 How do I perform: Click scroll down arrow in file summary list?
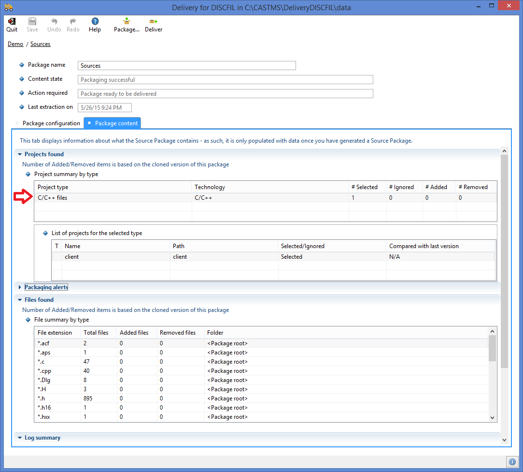coord(492,418)
